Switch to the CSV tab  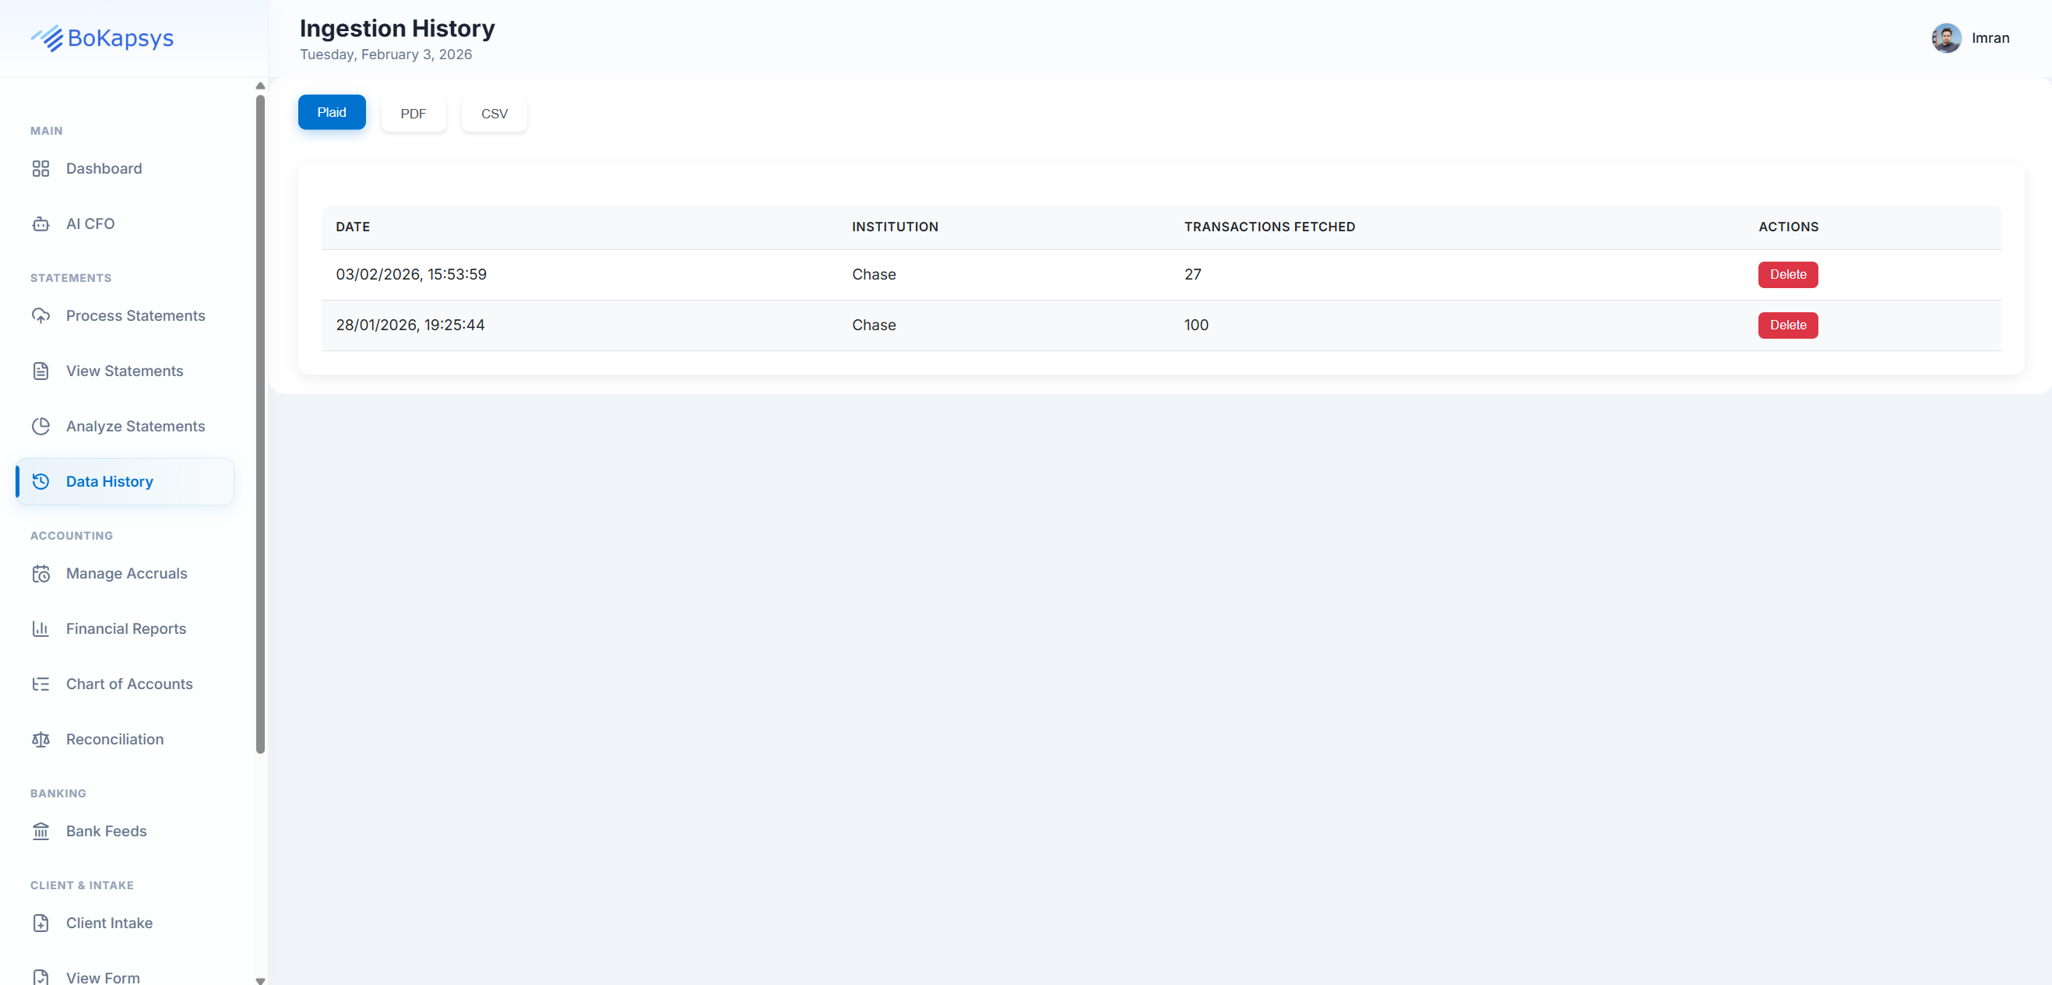[x=494, y=114]
